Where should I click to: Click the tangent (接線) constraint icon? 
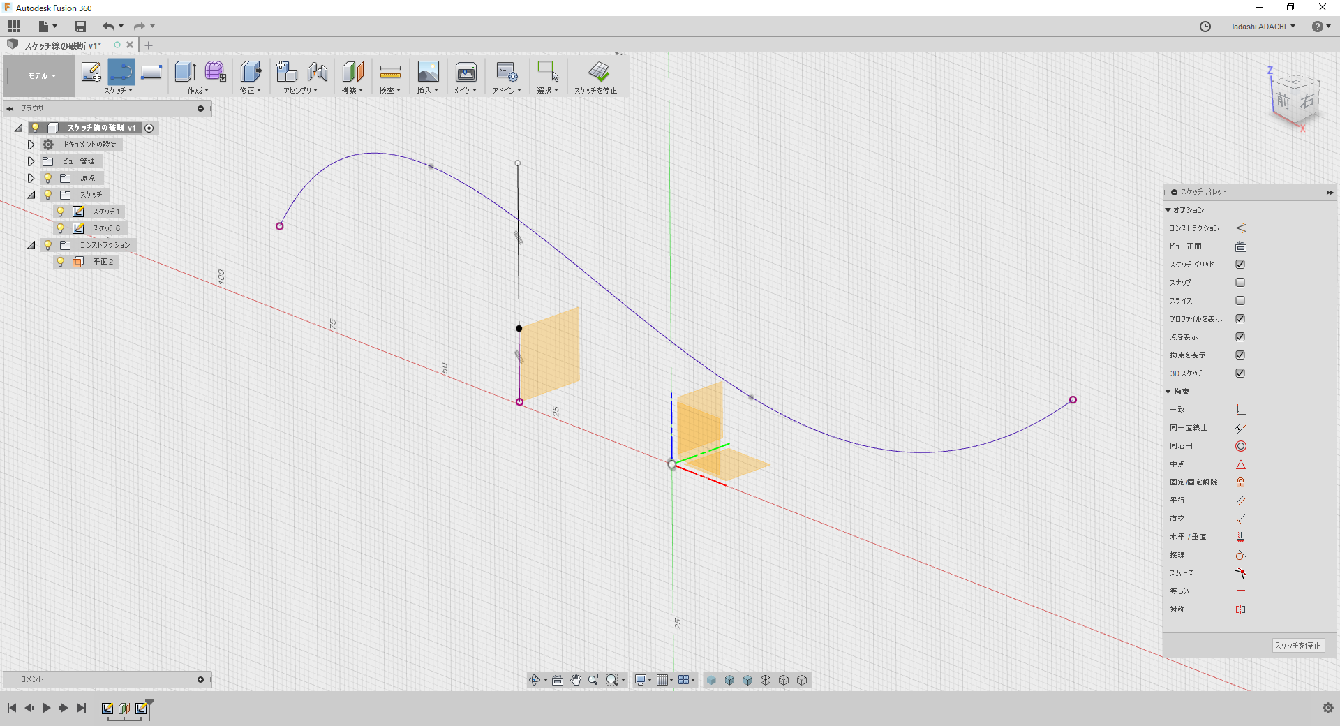(1240, 555)
